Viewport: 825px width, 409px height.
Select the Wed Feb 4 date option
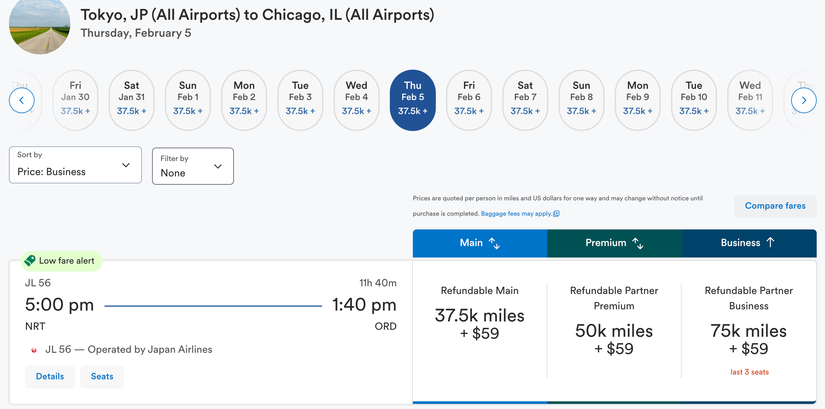356,100
